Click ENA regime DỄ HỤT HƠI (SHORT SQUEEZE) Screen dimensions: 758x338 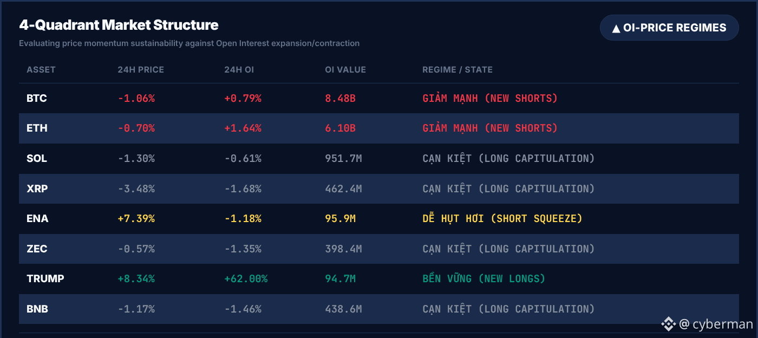pos(502,218)
